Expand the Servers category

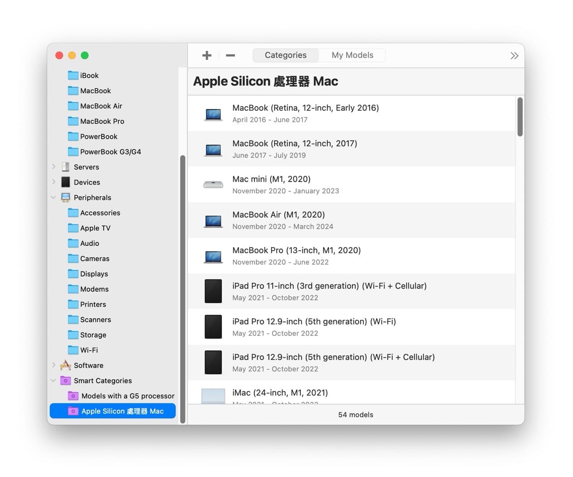(54, 166)
